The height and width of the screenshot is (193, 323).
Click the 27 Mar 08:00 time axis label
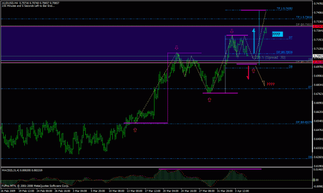click(x=207, y=191)
